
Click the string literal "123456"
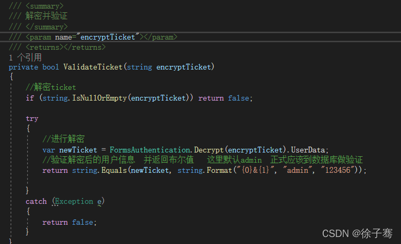[x=338, y=170]
